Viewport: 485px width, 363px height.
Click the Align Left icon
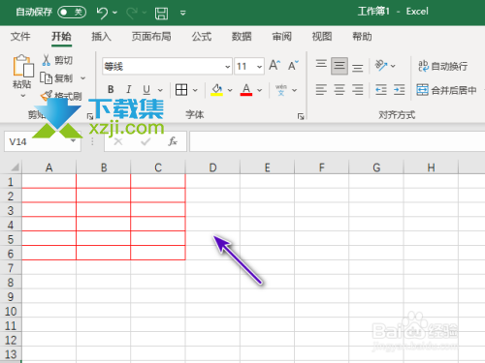point(321,89)
